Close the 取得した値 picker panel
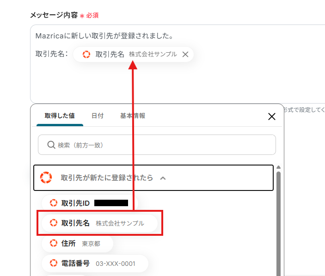 pyautogui.click(x=272, y=117)
